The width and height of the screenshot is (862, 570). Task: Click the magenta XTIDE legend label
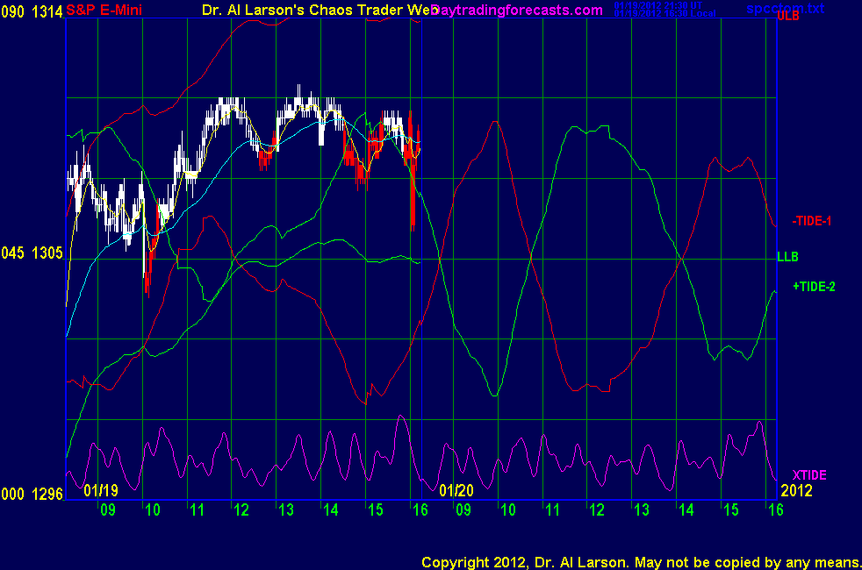[809, 474]
